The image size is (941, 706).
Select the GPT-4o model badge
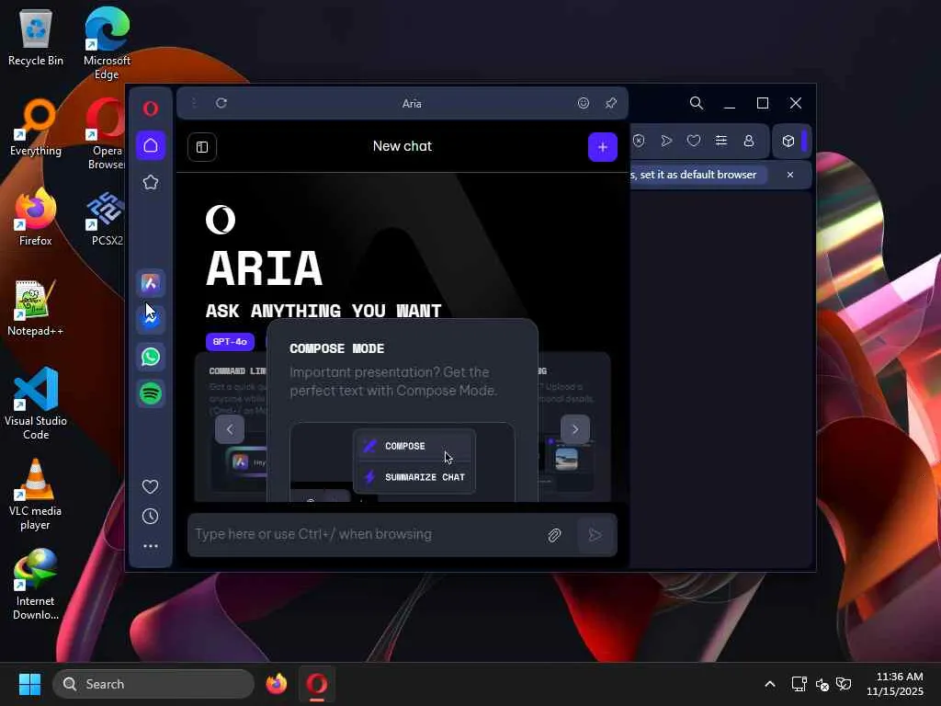click(230, 342)
